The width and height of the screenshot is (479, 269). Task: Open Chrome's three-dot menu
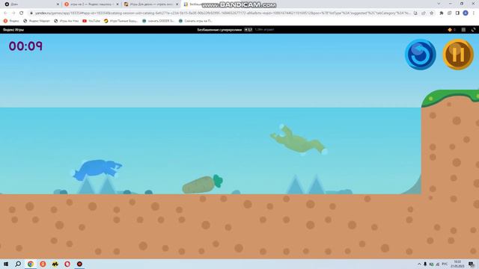tap(474, 13)
